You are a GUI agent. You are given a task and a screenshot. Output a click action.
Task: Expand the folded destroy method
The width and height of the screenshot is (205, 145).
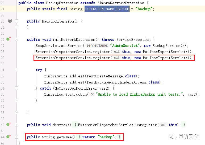point(16,125)
